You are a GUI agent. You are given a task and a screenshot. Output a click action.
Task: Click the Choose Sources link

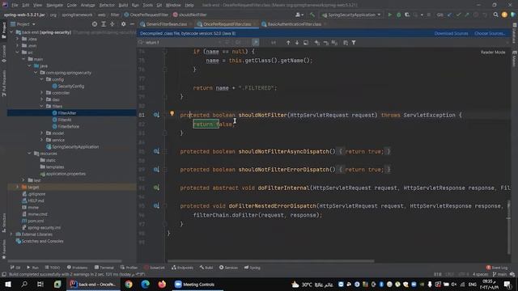tap(489, 33)
